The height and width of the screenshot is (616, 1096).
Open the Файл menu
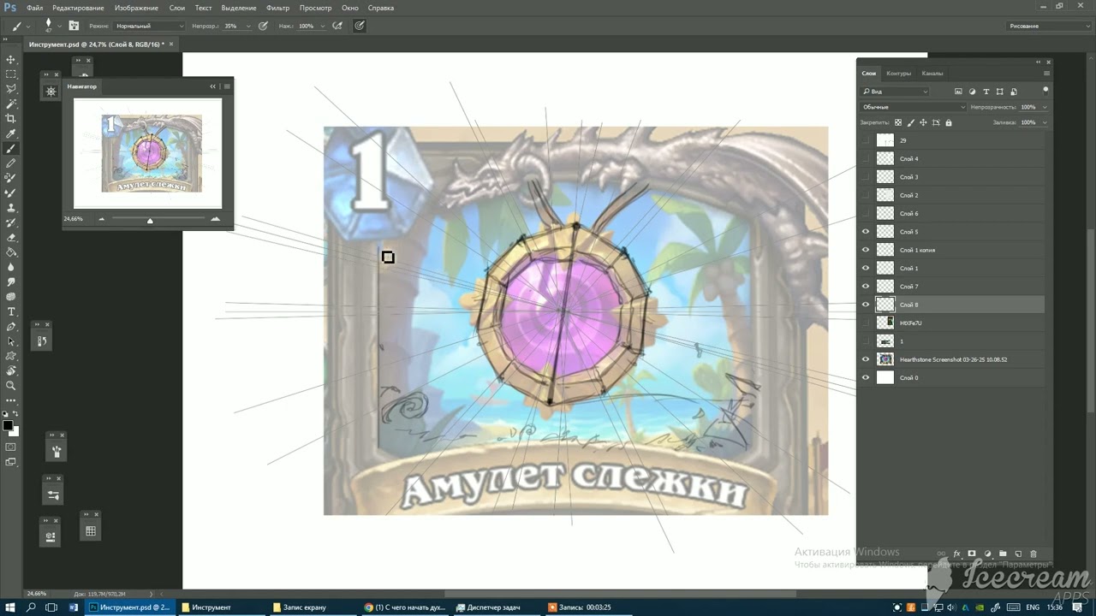[34, 8]
